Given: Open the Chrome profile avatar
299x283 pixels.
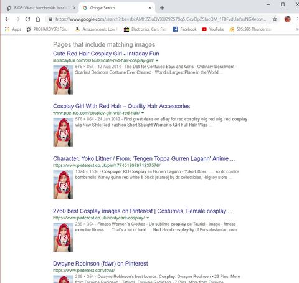Looking at the screenshot, I should coord(287,19).
